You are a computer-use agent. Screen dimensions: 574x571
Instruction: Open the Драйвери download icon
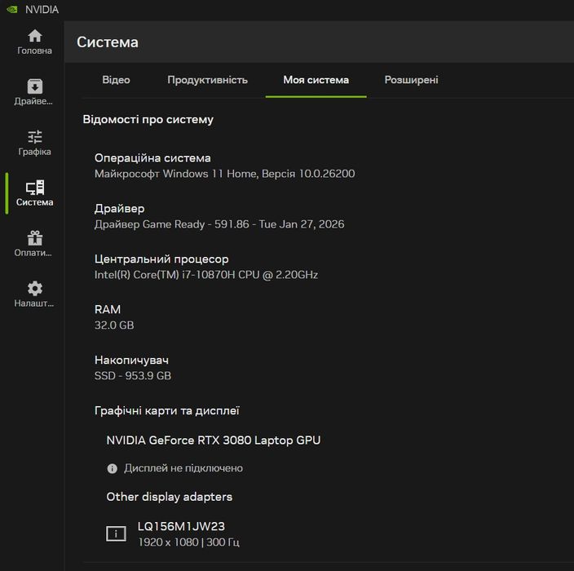click(x=34, y=86)
